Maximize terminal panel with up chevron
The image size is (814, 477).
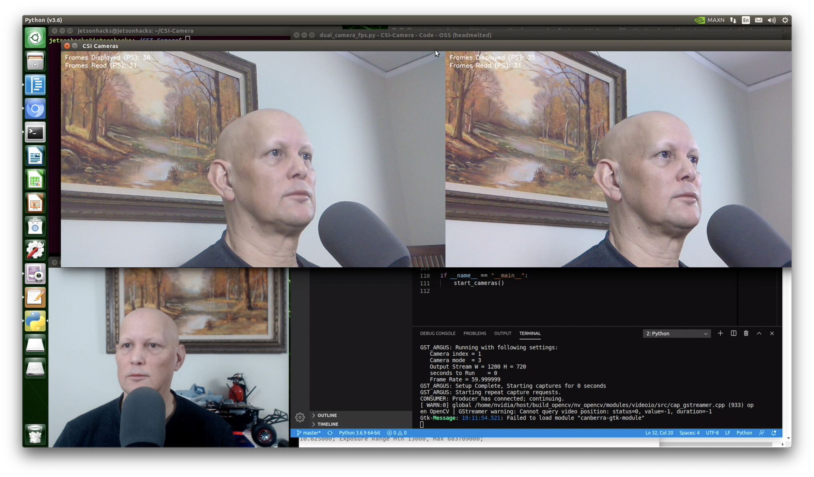759,333
